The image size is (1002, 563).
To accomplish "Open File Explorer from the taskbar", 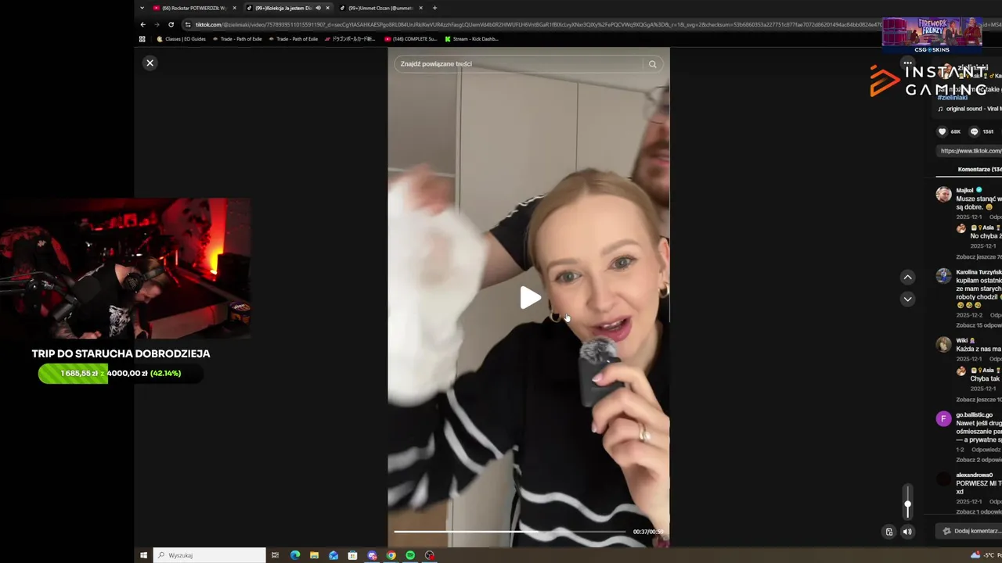I will point(314,555).
